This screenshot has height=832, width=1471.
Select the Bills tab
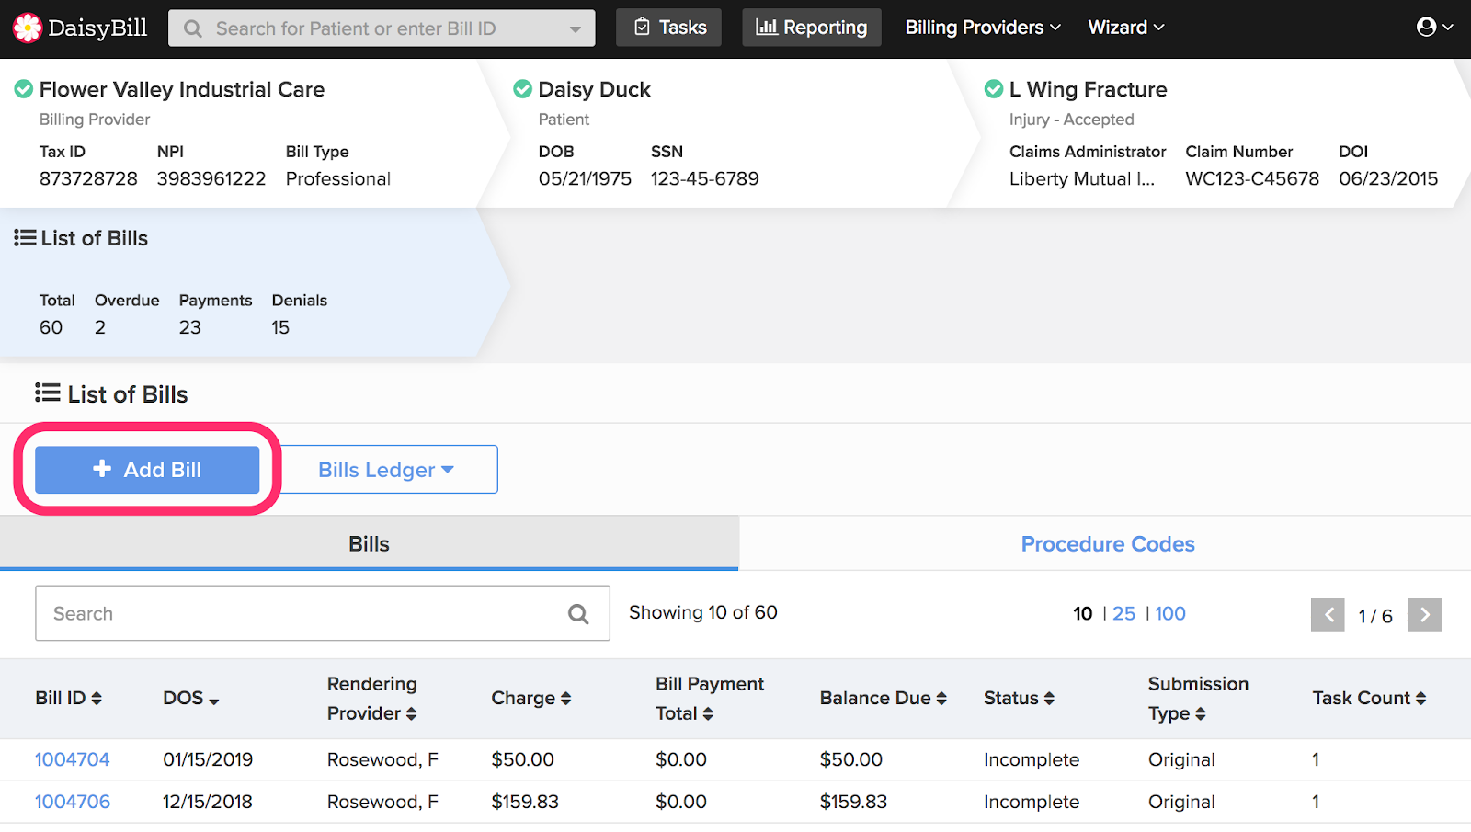pyautogui.click(x=369, y=543)
